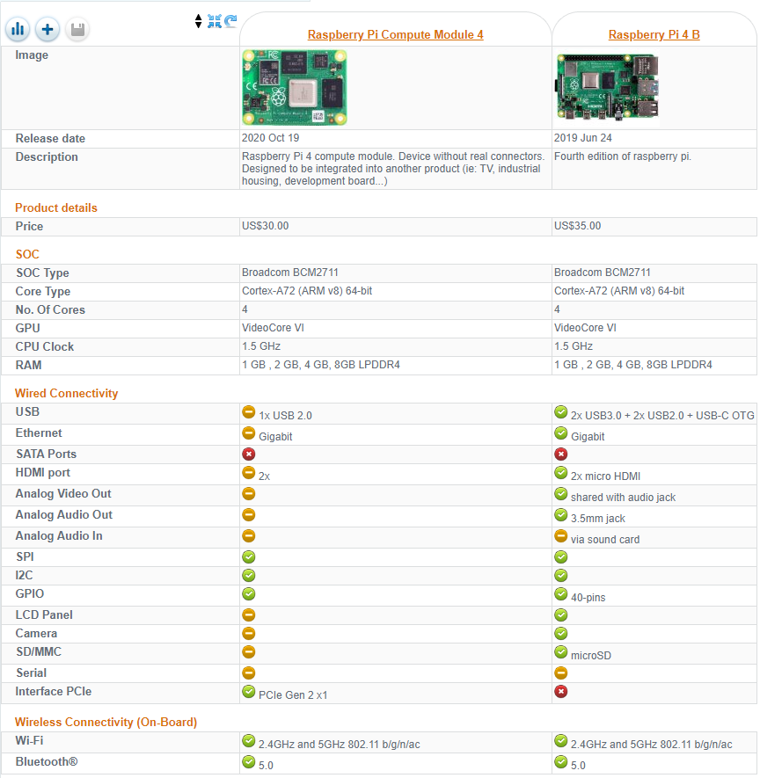Click the 2019 Jun 24 release date

[583, 138]
